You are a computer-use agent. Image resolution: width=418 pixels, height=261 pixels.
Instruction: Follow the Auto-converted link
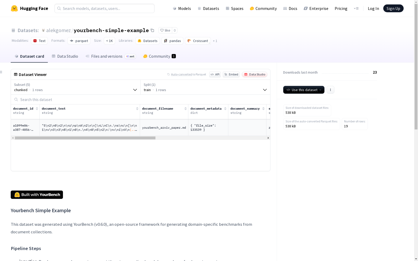181,74
